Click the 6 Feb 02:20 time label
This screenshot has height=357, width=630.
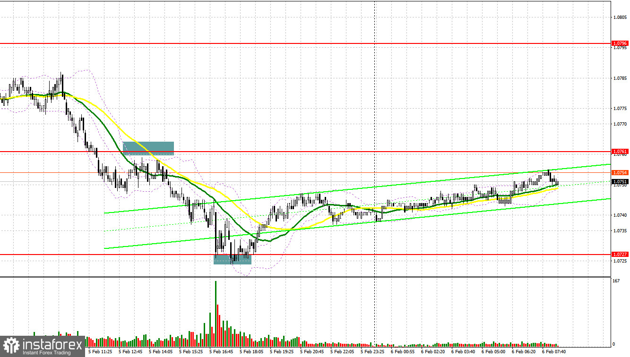pyautogui.click(x=433, y=352)
